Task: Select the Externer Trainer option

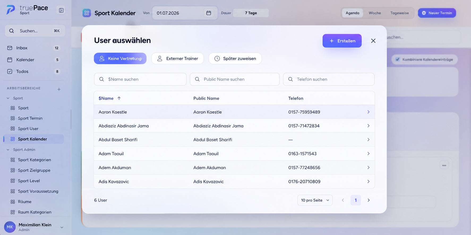Action: pyautogui.click(x=178, y=59)
